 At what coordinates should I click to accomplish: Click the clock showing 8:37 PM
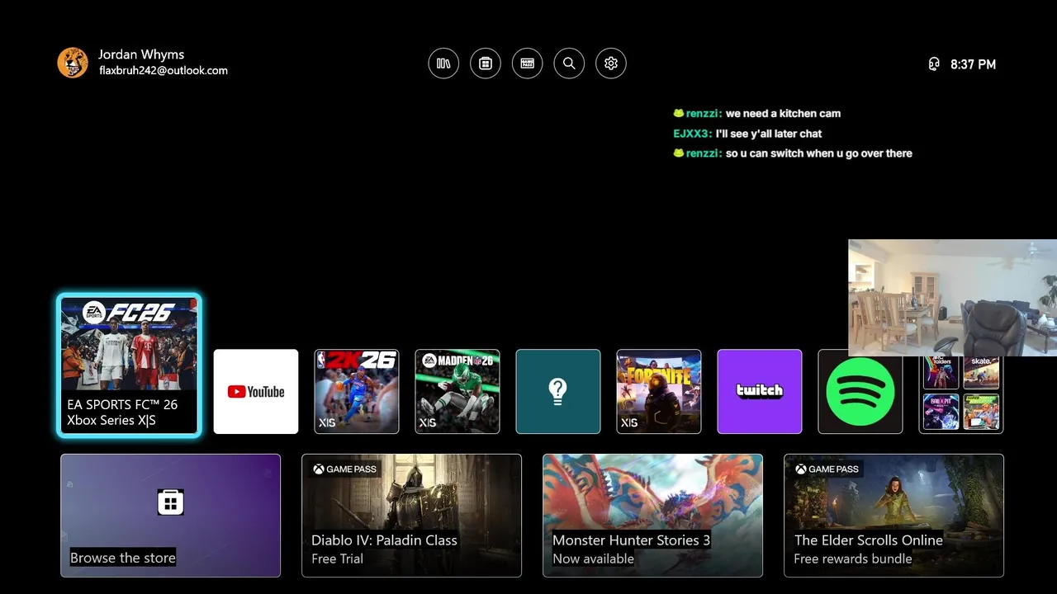point(973,64)
